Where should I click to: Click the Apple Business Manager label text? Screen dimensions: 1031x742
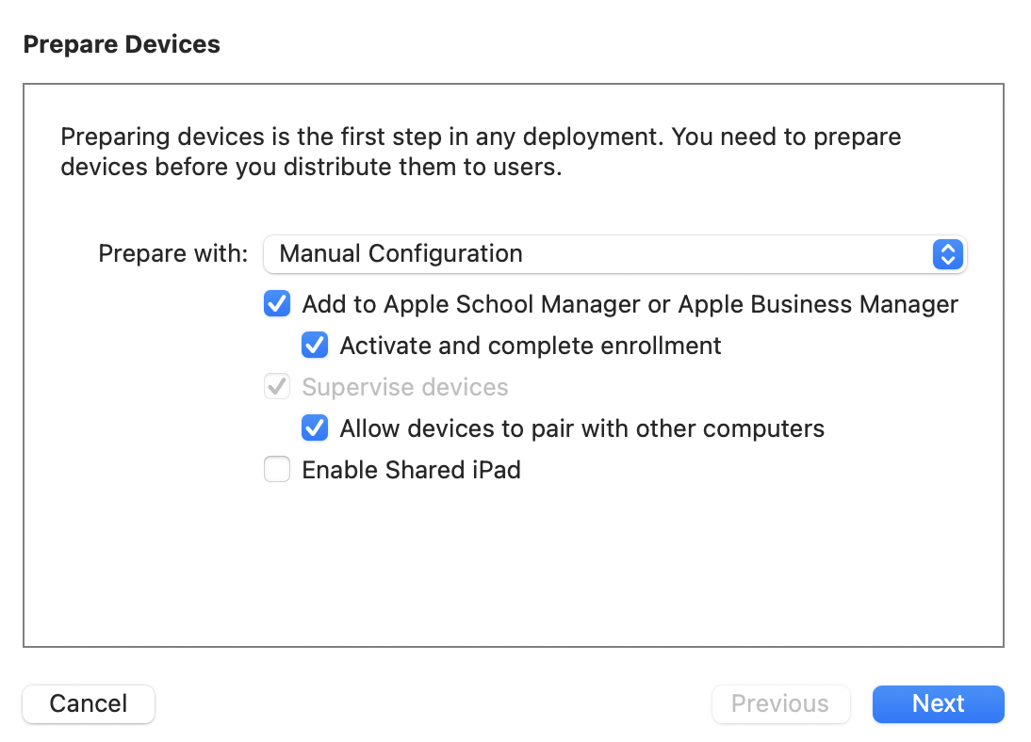click(x=818, y=304)
